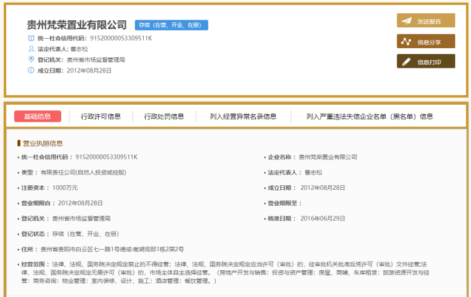This screenshot has width=471, height=297.
Task: Click the 营业期限至 label
Action: (285, 203)
